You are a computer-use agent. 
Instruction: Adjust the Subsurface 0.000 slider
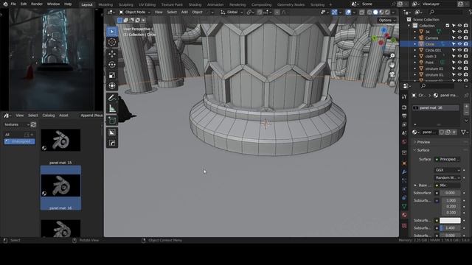(450, 193)
